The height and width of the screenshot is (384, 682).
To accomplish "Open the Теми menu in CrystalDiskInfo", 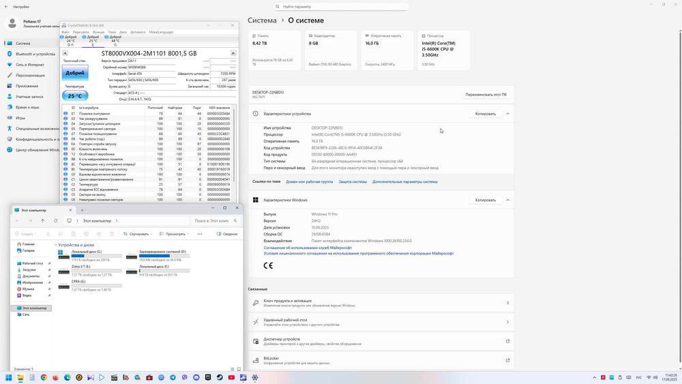I will click(112, 32).
